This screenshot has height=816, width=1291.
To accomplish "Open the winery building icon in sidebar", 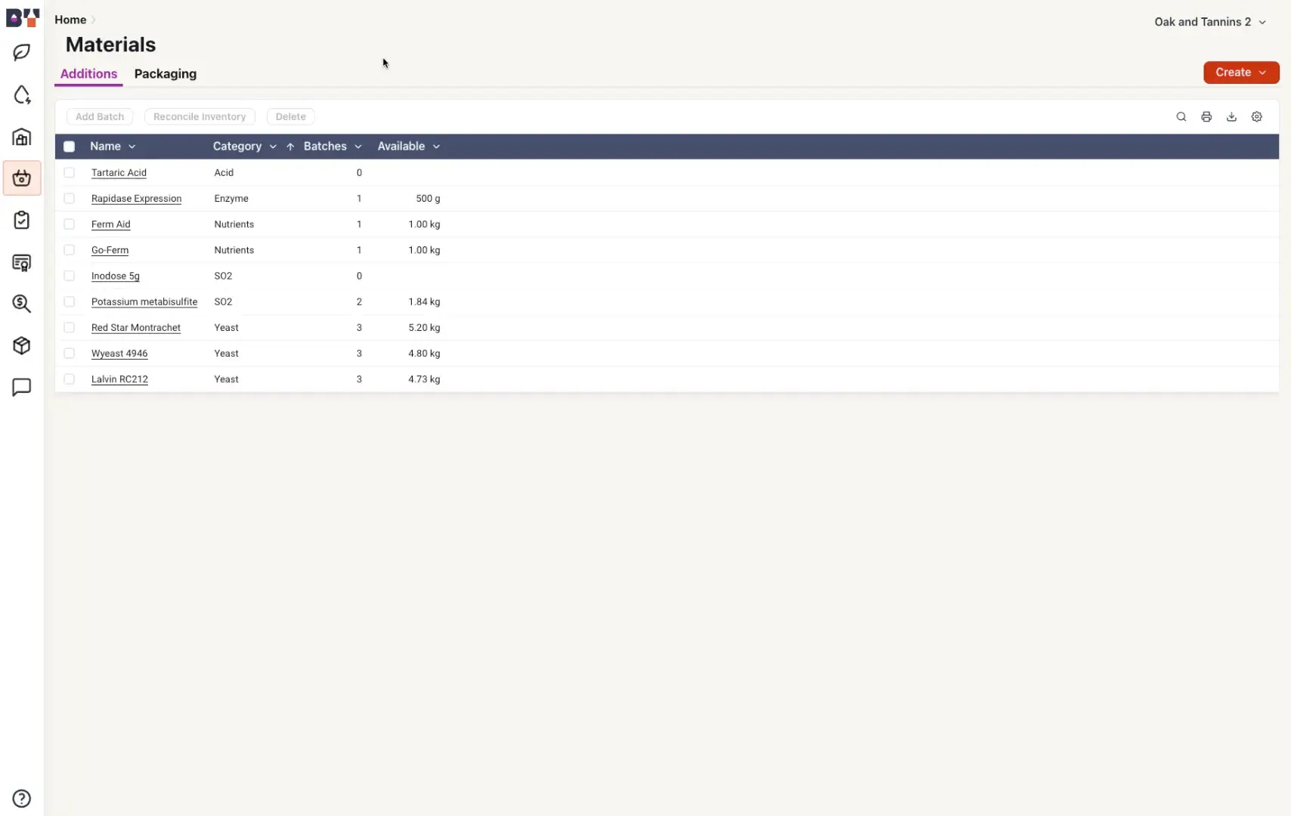I will tap(22, 137).
